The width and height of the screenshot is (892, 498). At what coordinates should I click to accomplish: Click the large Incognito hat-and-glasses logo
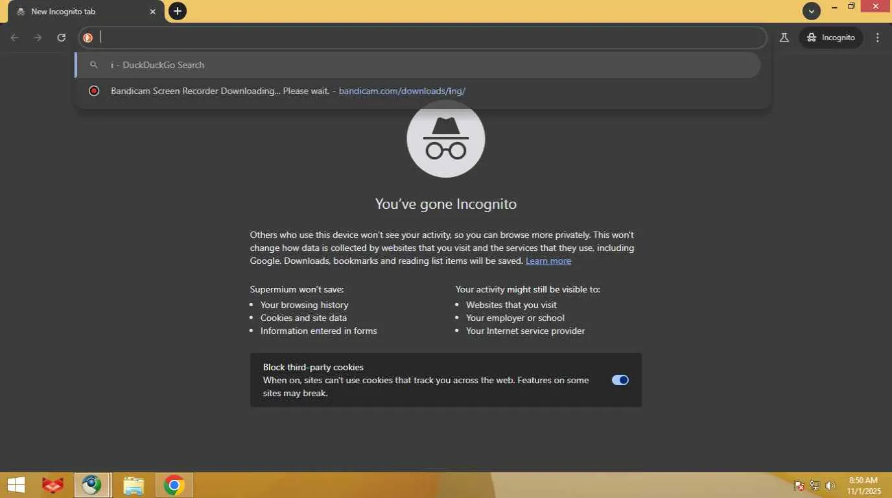[446, 138]
